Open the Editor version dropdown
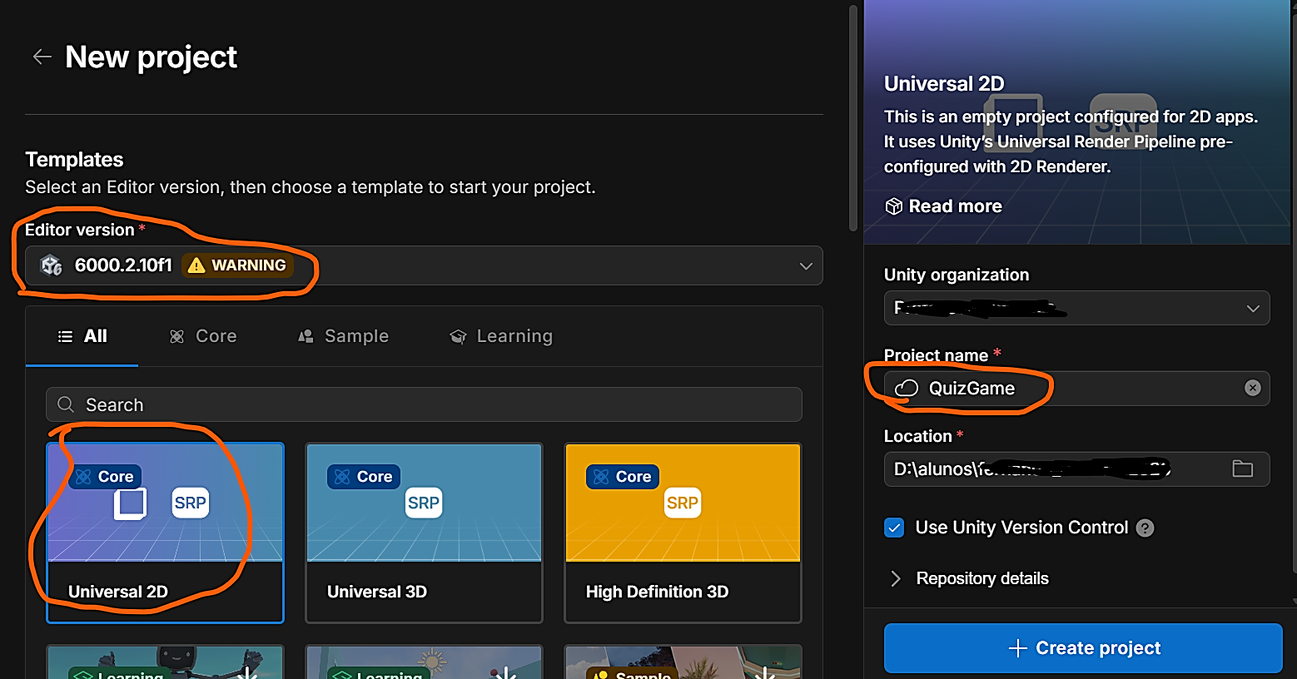 pyautogui.click(x=804, y=265)
